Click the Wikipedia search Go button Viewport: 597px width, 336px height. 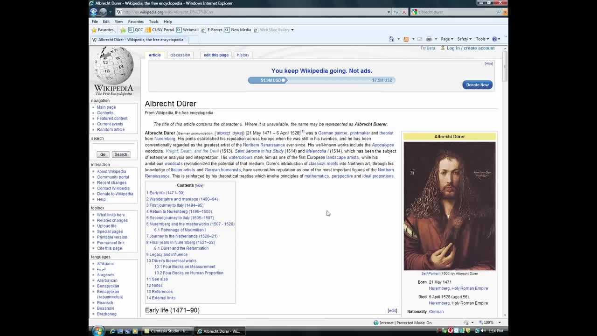tap(103, 154)
